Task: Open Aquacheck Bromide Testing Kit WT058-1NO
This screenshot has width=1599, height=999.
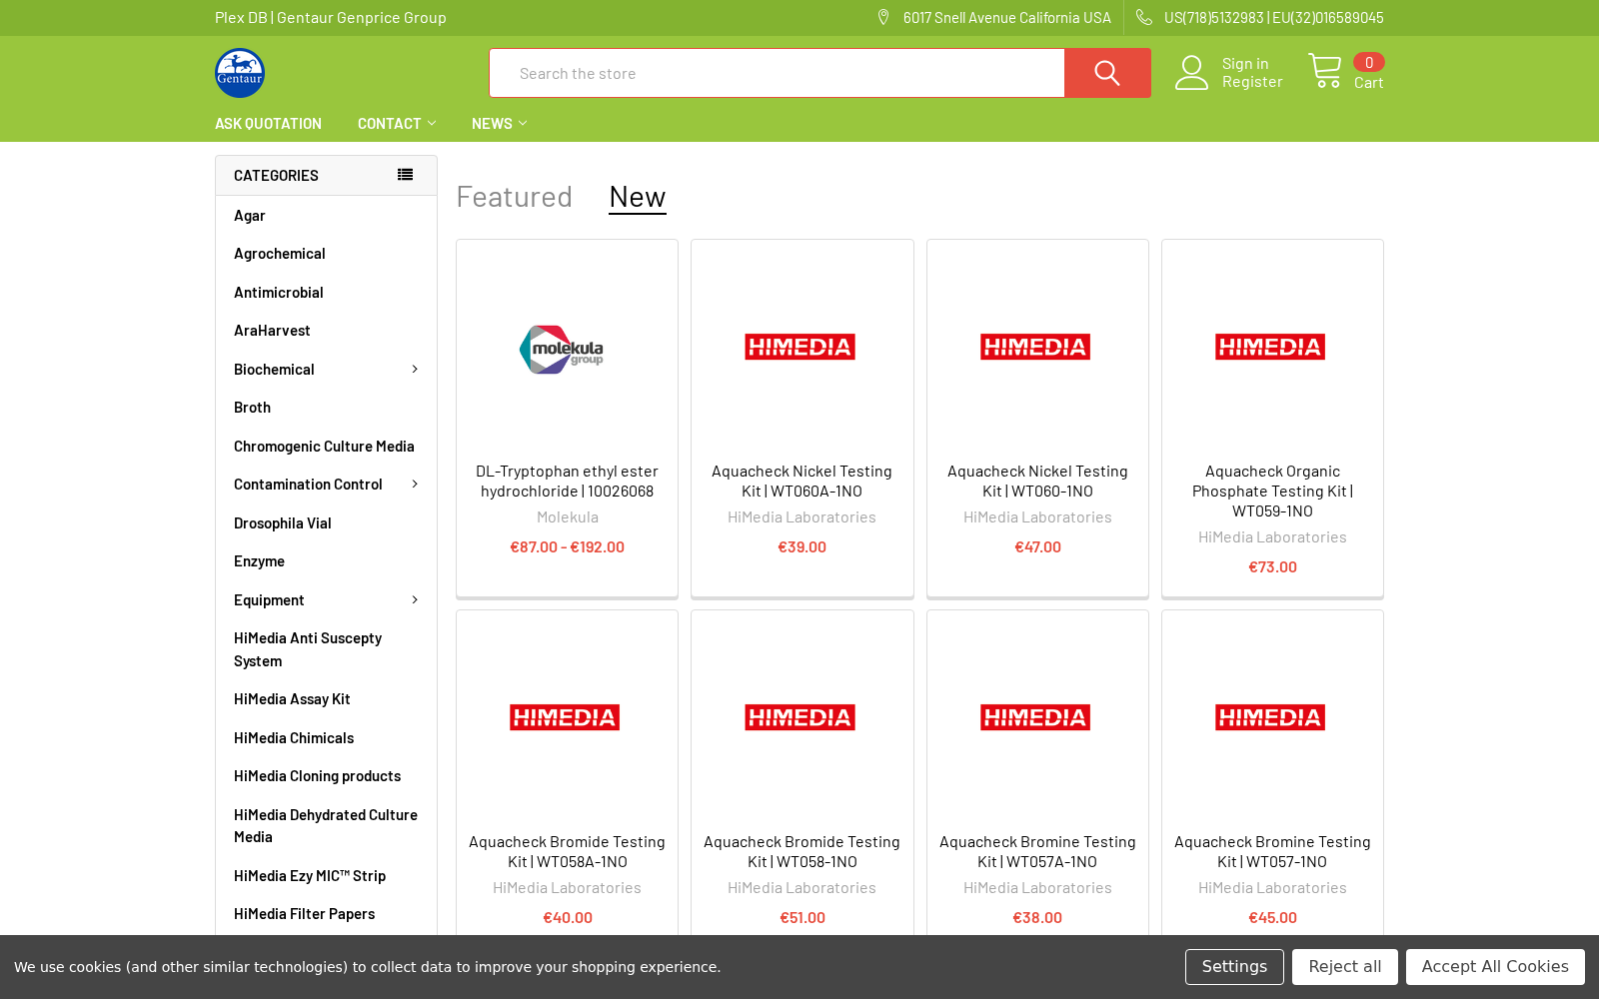Action: 801,852
